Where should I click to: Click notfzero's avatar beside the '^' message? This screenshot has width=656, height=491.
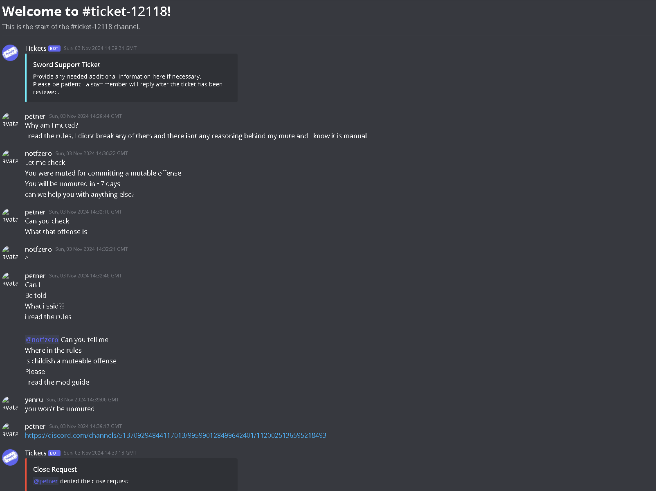(x=10, y=253)
